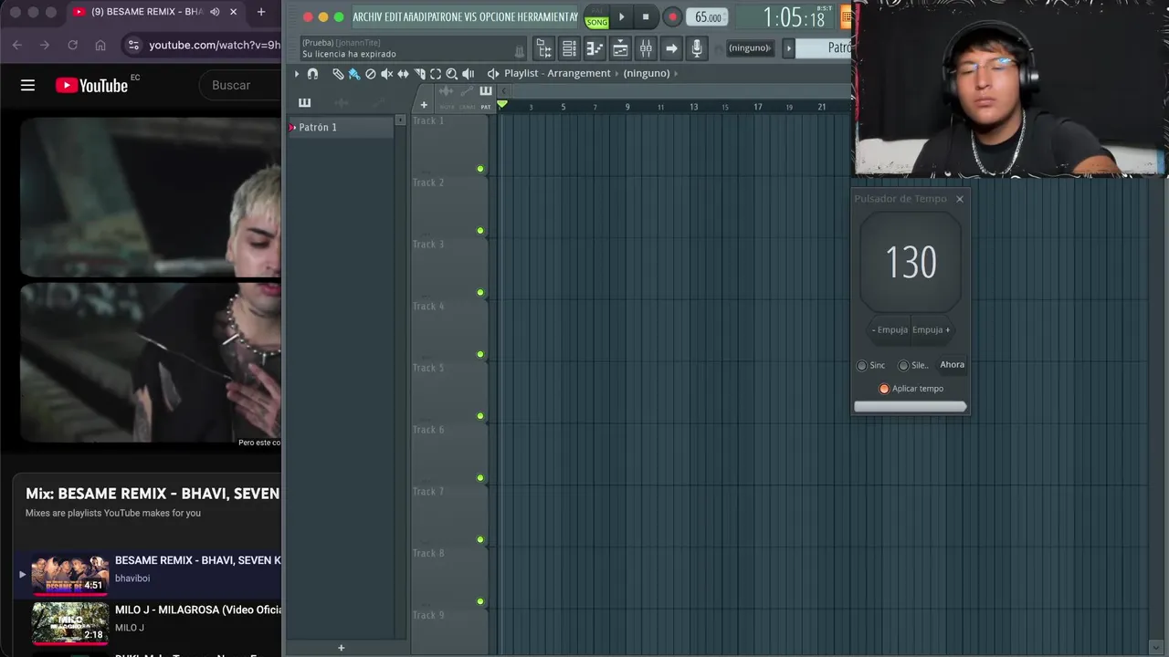Enable the Sile.. option in tempo tapper
The height and width of the screenshot is (657, 1169).
(903, 365)
